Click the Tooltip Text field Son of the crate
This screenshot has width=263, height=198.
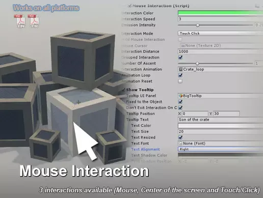221,120
